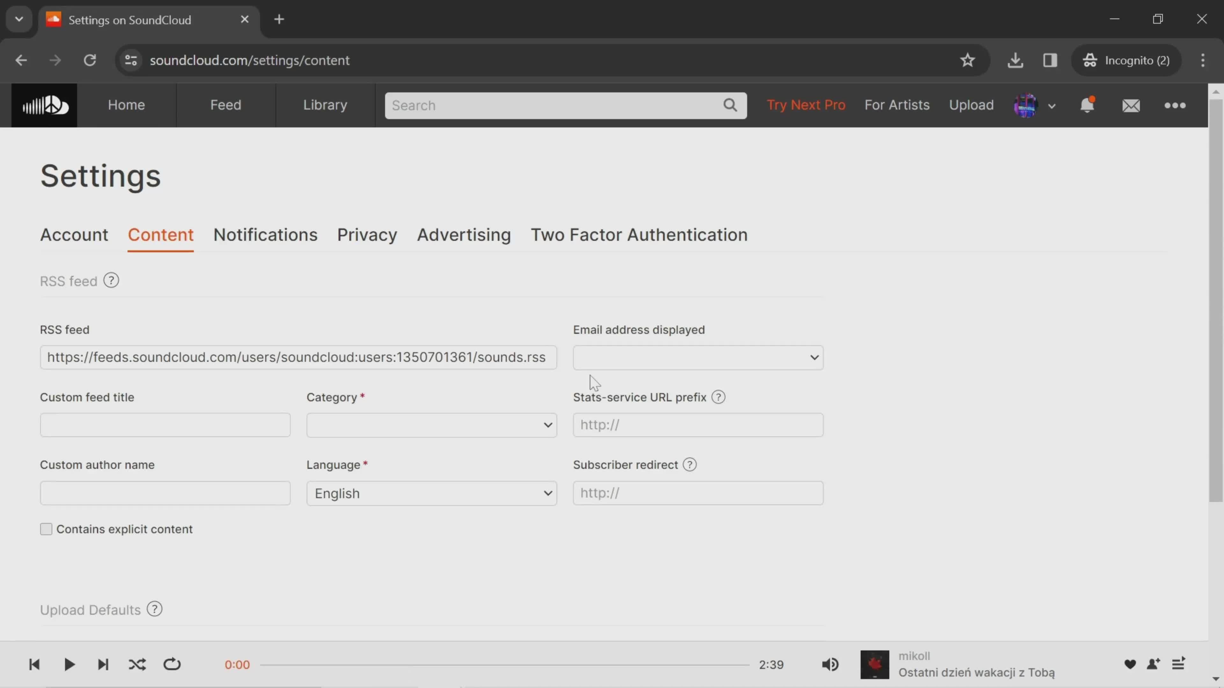This screenshot has width=1224, height=688.
Task: Click the repeat playback icon
Action: point(171,664)
